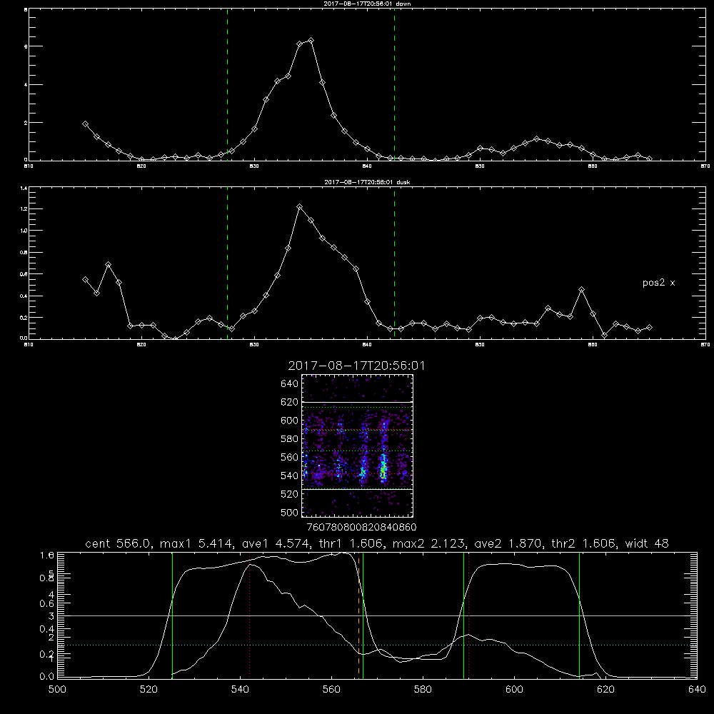
Task: Click the first diamond data point of dawn curve
Action: [85, 124]
